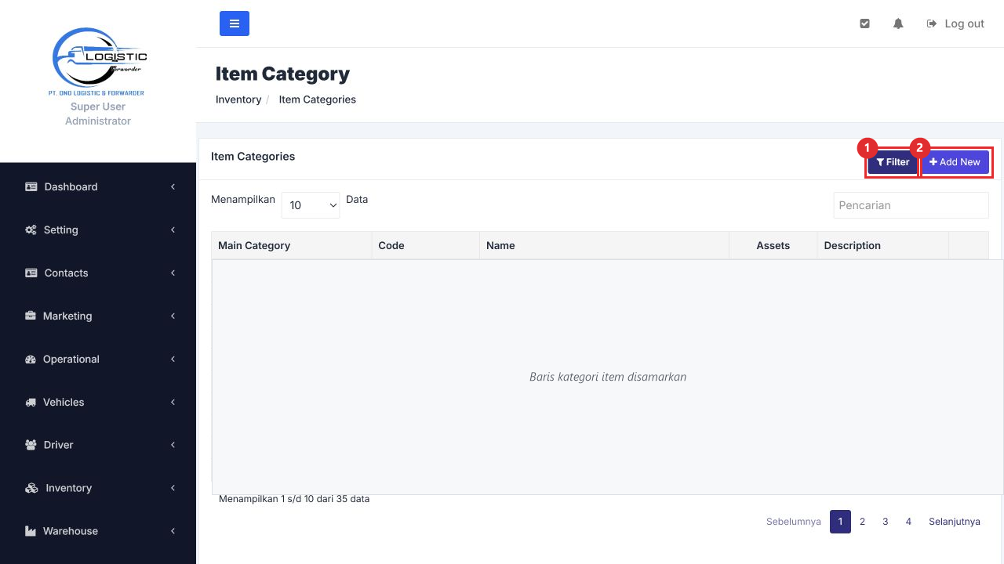Click the Add New button
1004x564 pixels.
point(955,162)
